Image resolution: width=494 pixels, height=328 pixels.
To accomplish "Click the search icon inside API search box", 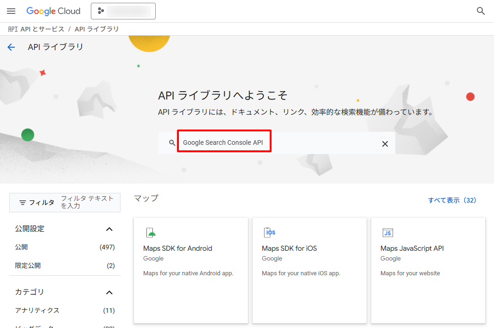I will click(x=172, y=143).
